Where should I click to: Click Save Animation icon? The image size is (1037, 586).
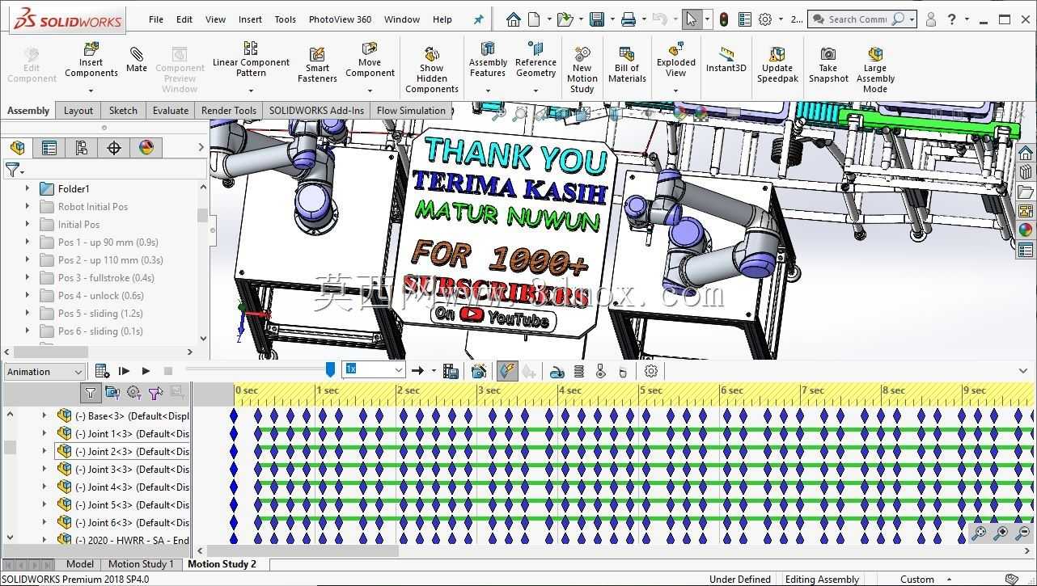pos(451,371)
